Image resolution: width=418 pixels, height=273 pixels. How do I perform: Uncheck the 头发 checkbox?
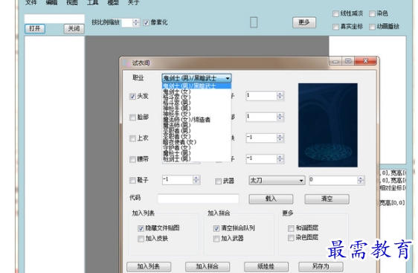(132, 96)
